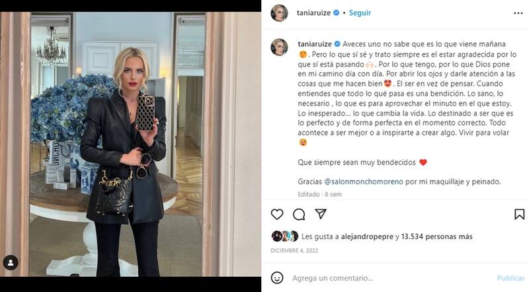Click the mirror selfie post photo
Image resolution: width=529 pixels, height=292 pixels.
[130, 144]
